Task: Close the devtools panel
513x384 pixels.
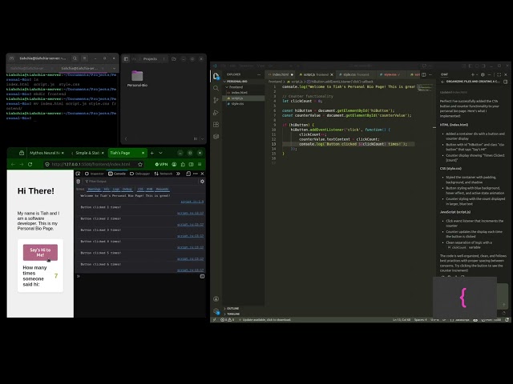Action: (202, 174)
